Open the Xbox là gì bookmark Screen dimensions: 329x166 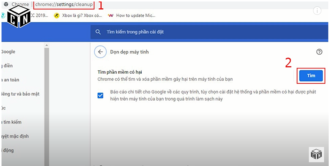78,15
